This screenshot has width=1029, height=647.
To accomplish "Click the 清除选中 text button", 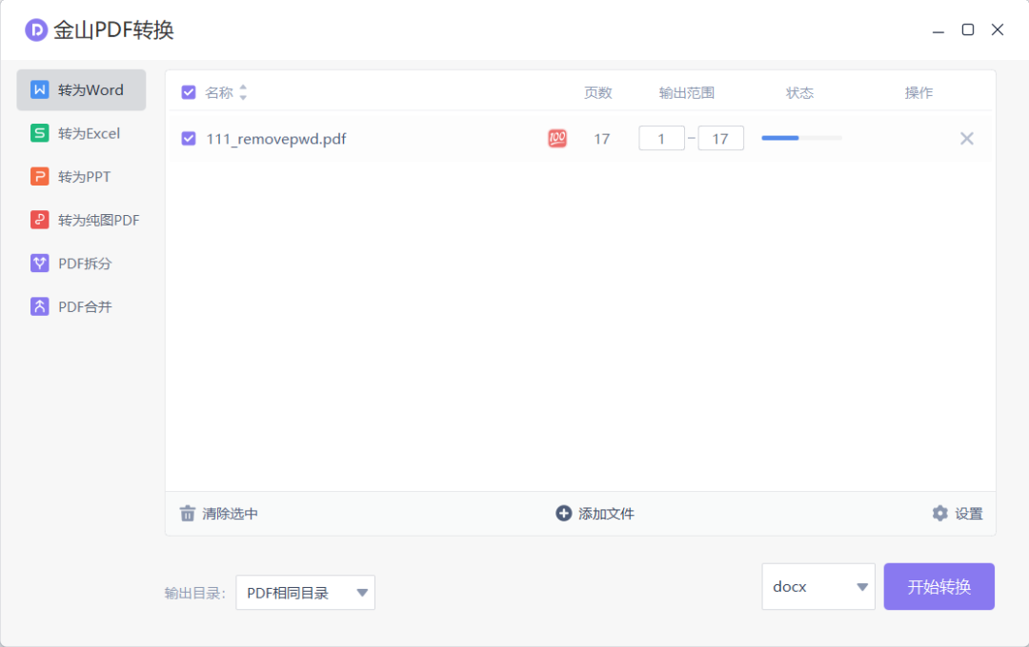I will 230,514.
